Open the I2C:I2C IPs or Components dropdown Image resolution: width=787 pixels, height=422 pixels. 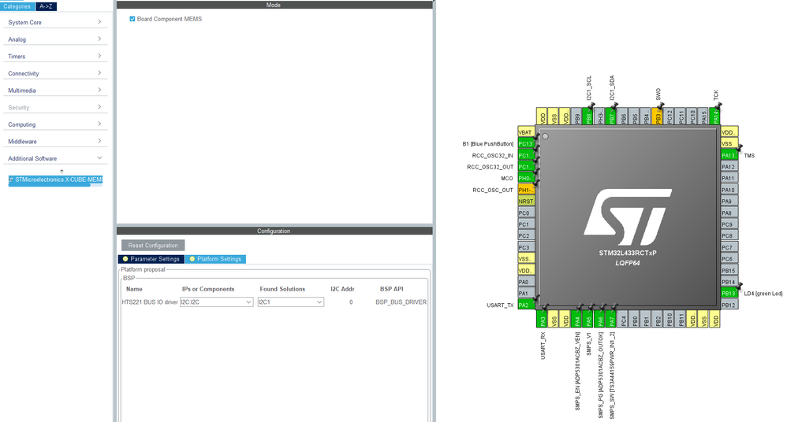(216, 302)
